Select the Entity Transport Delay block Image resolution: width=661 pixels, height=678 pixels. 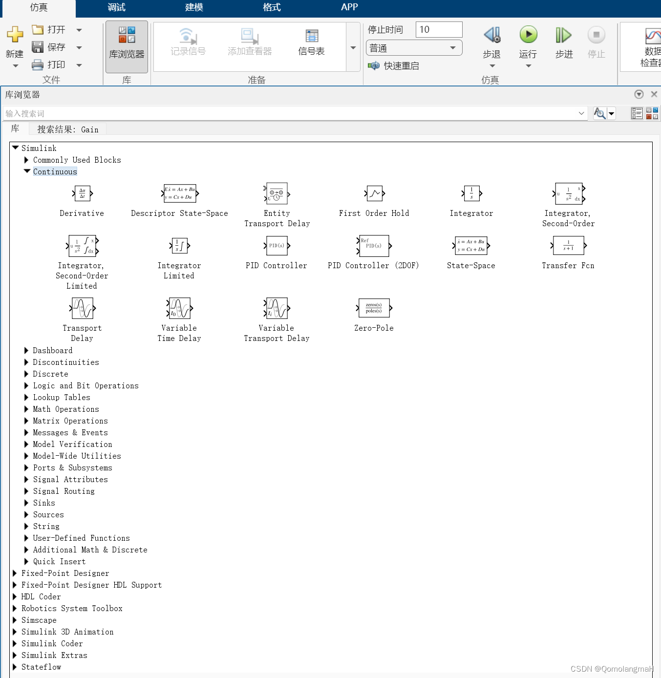[277, 193]
